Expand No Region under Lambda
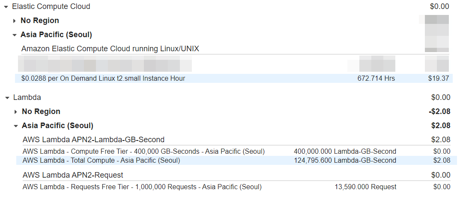The width and height of the screenshot is (460, 199). (x=16, y=112)
